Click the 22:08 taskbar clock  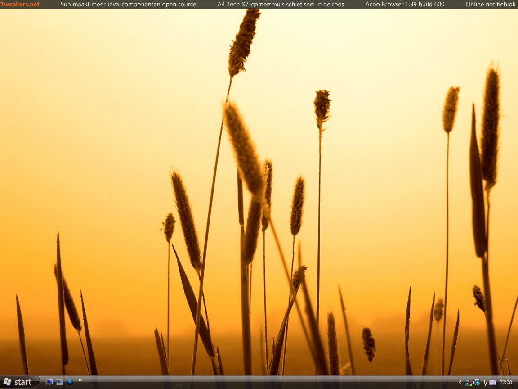coord(505,382)
